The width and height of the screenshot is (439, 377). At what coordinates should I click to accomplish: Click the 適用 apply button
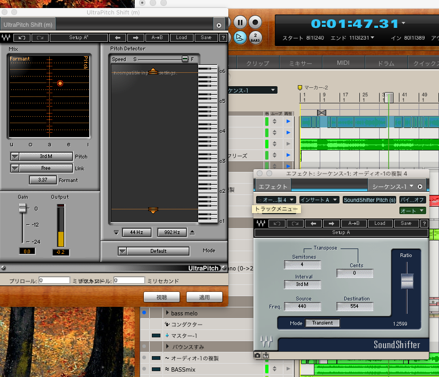(x=204, y=297)
